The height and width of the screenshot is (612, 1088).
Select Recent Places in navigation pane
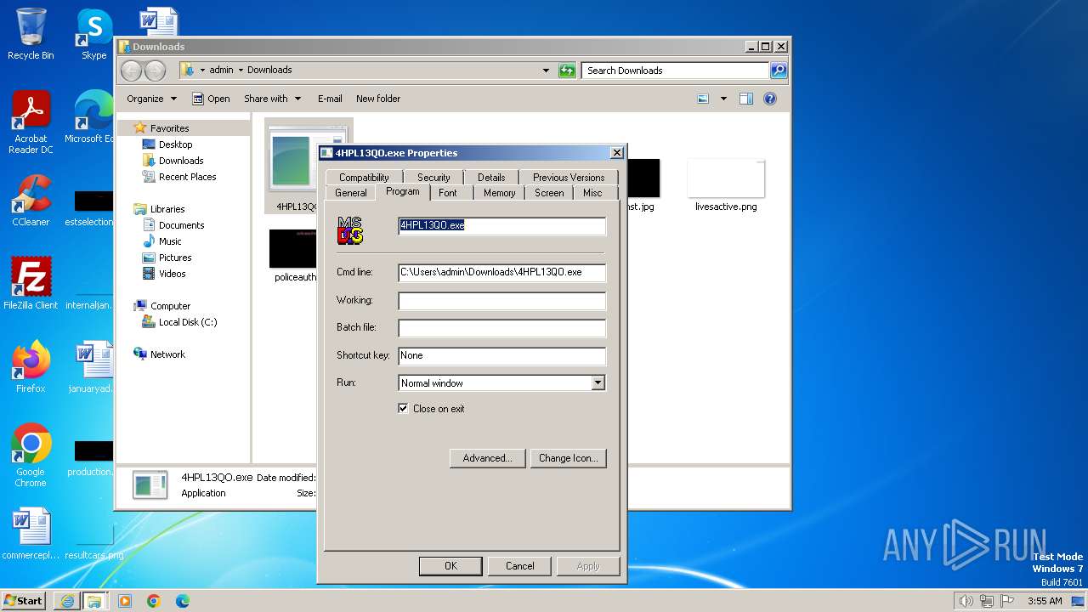pyautogui.click(x=187, y=177)
